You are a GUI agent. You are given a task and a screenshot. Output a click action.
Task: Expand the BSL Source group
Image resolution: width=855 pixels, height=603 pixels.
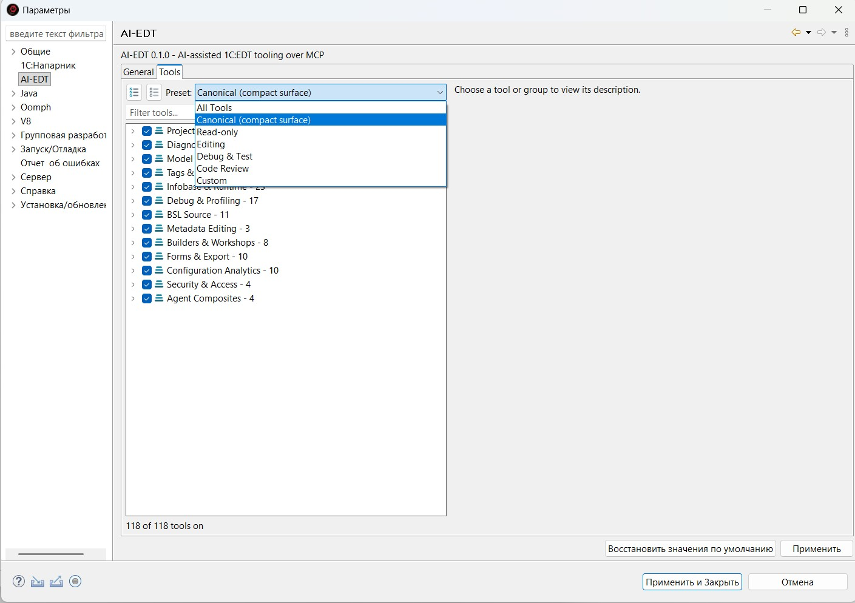pos(133,215)
